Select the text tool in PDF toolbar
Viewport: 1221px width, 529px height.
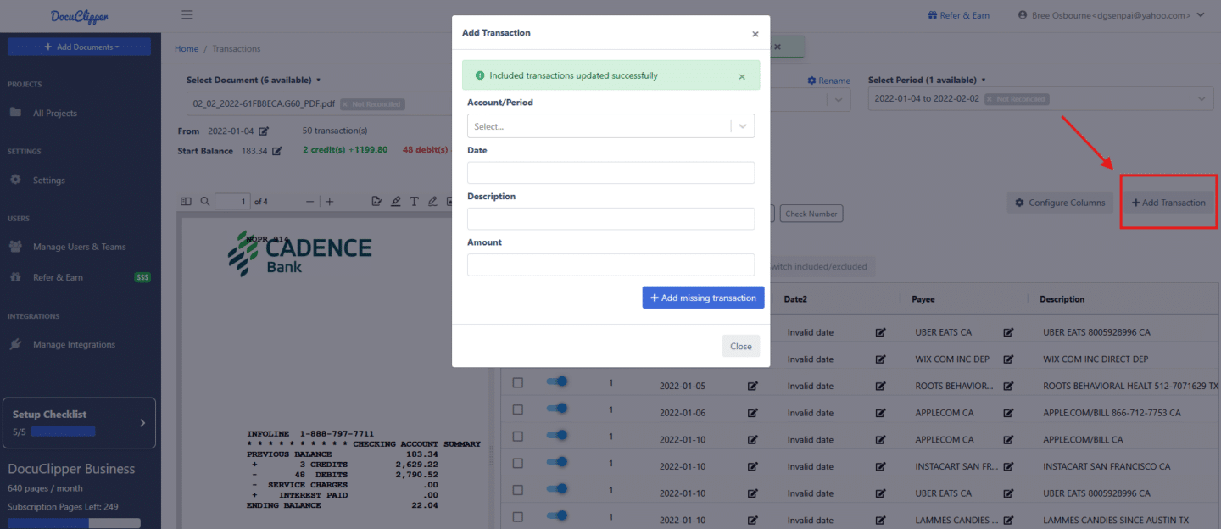(x=414, y=202)
